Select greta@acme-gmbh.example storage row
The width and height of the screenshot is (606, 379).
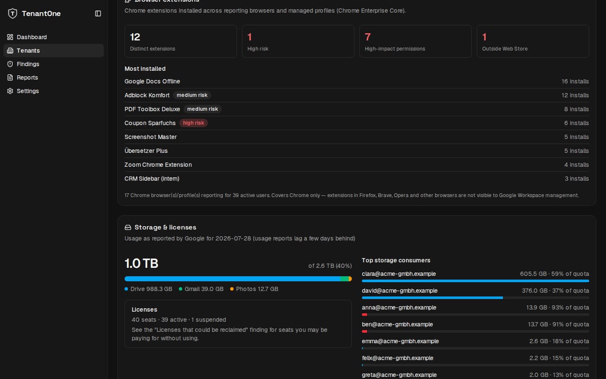point(476,375)
